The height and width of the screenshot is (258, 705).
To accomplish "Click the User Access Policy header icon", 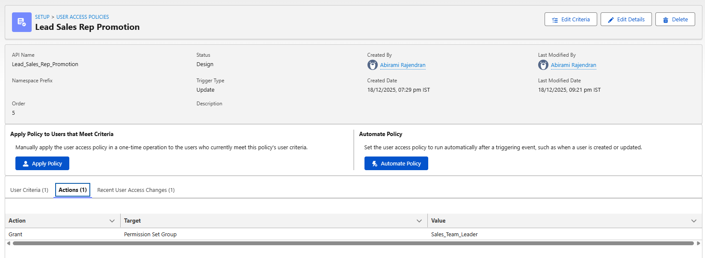I will point(21,22).
